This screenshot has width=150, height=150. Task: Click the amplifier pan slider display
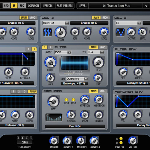[54, 118]
